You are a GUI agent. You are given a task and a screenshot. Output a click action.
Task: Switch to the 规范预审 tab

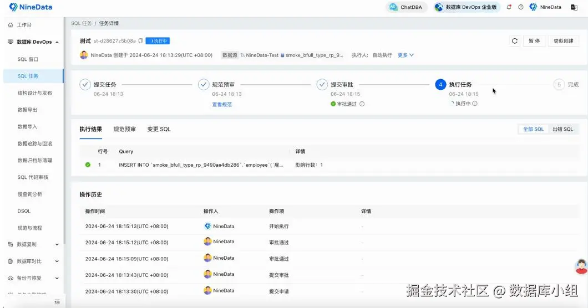124,129
